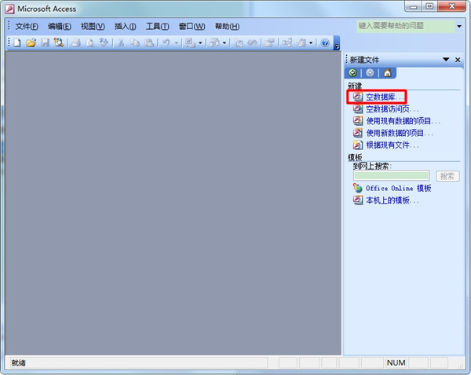This screenshot has height=375, width=471.
Task: Open Print Preview from the toolbar
Action: [89, 43]
